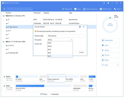This screenshot has height=98, width=125.
Task: Click the No operations pending button
Action: click(x=23, y=9)
